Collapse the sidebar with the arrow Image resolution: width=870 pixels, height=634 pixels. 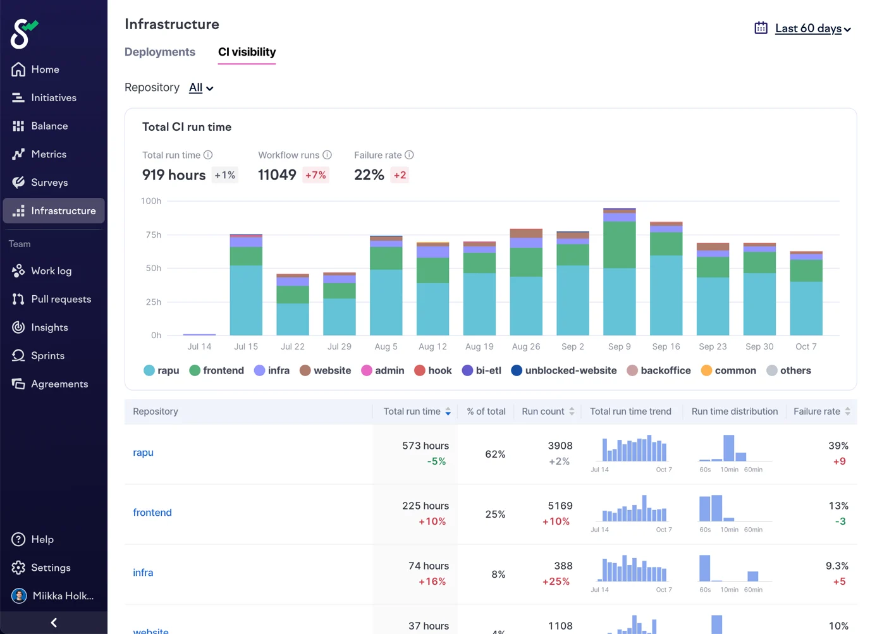point(54,623)
